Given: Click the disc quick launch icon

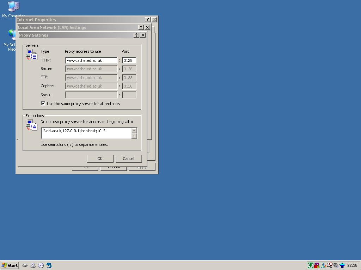Looking at the screenshot, I should tap(41, 266).
